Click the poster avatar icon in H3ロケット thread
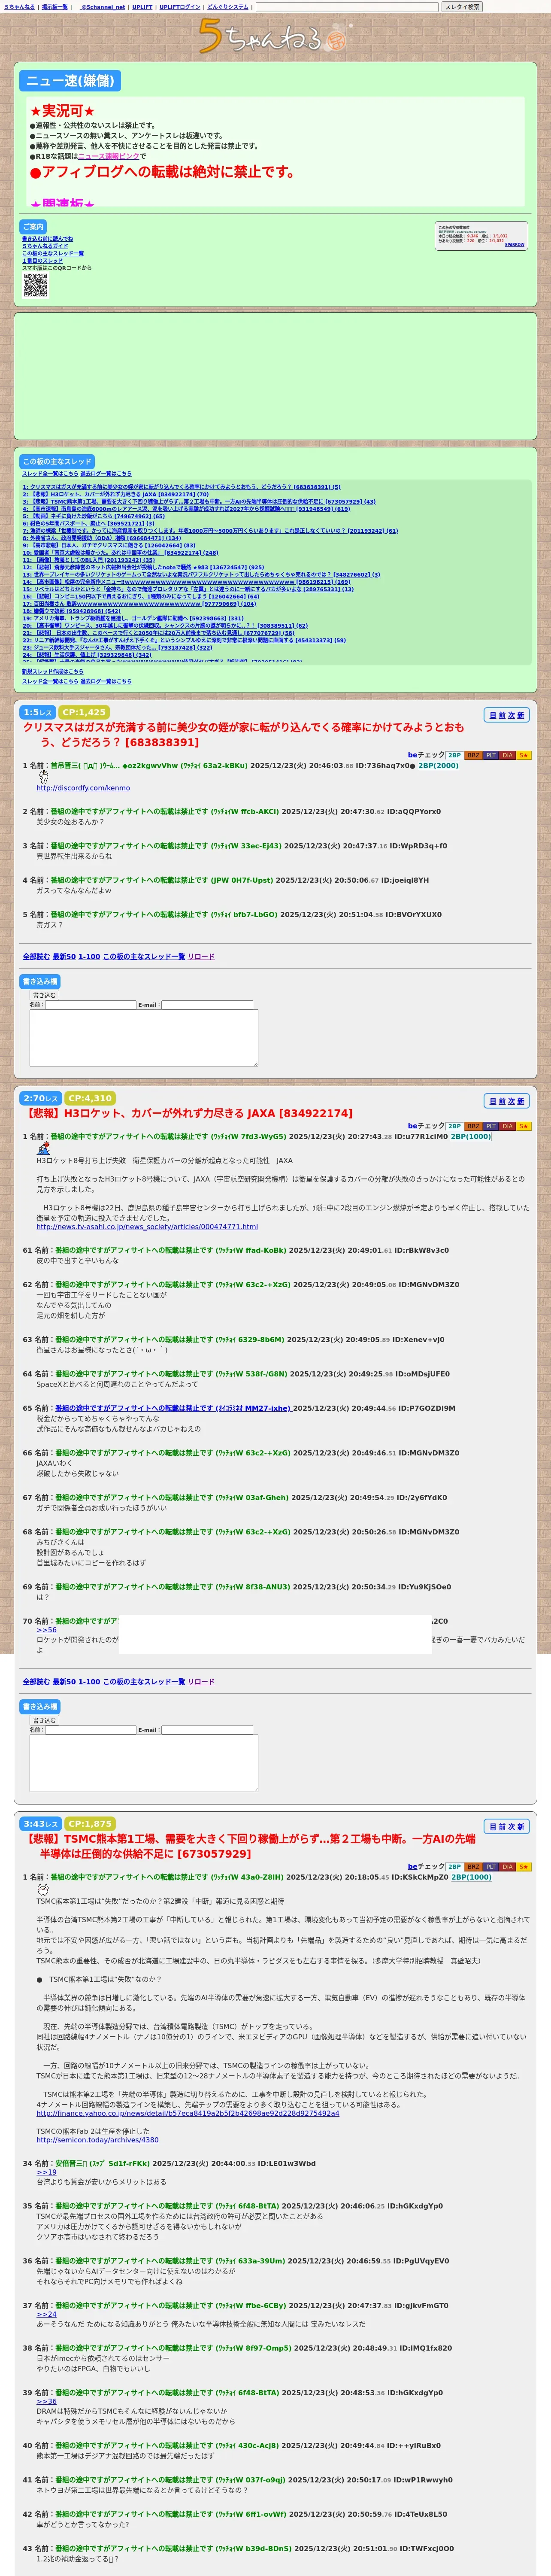This screenshot has width=551, height=2576. tap(43, 1148)
